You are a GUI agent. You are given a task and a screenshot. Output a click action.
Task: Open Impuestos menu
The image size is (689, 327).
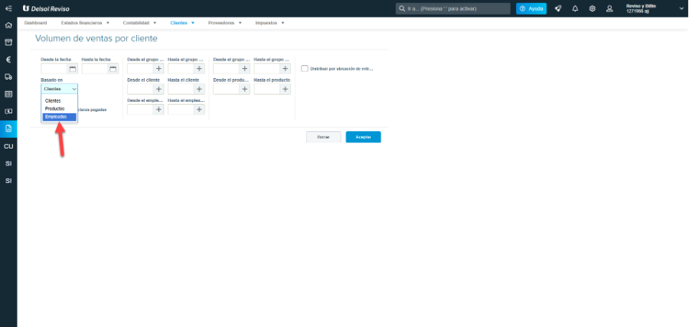pos(269,23)
